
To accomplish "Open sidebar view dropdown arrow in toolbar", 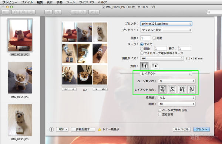I will tap(8, 12).
